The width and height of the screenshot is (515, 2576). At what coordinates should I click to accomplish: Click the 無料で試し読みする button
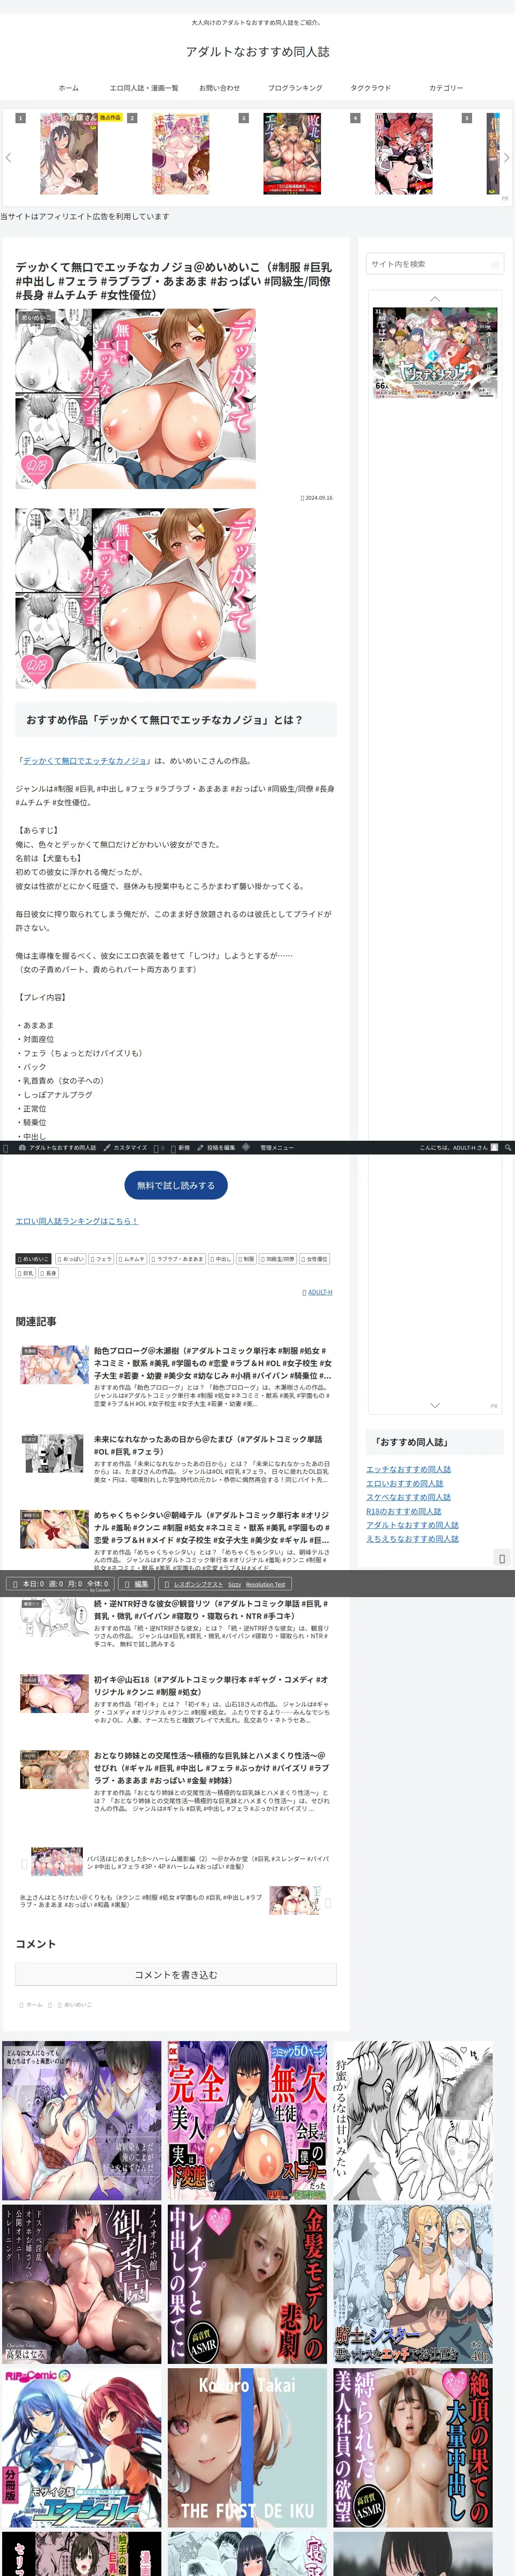pos(176,1185)
